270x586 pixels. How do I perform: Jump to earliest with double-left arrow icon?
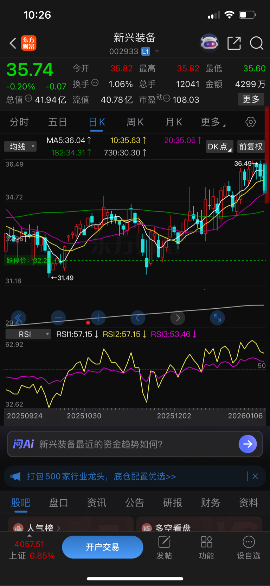tap(18, 318)
